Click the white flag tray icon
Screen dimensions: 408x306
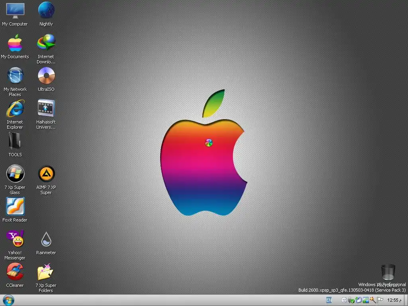tap(380, 300)
